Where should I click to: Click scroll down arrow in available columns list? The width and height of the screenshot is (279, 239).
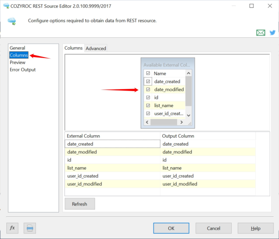tap(188, 116)
